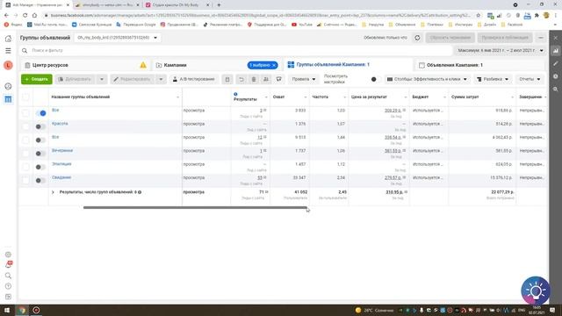Expand the Результаты totals row chevron
Viewport: 562px width, 316px height.
(53, 192)
